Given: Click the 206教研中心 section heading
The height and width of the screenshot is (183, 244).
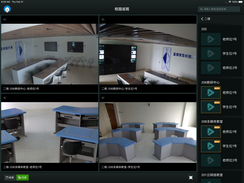Looking at the screenshot, I should tap(210, 83).
